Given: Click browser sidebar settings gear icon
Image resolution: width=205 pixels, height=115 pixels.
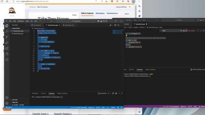Looking at the screenshot, I should 140,112.
